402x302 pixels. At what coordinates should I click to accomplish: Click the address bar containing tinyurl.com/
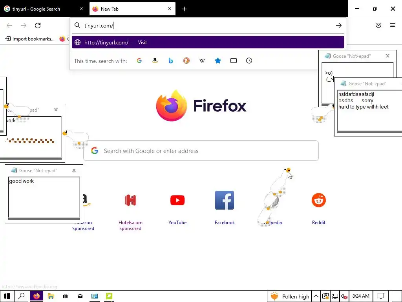point(208,26)
